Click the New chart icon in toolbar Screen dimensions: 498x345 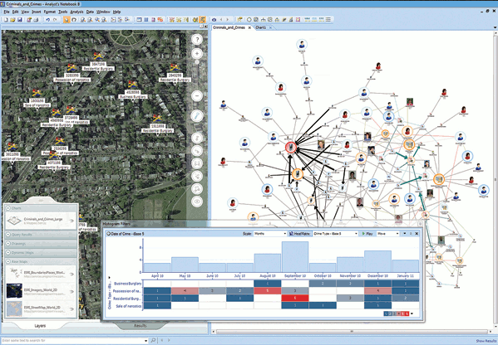pyautogui.click(x=6, y=20)
